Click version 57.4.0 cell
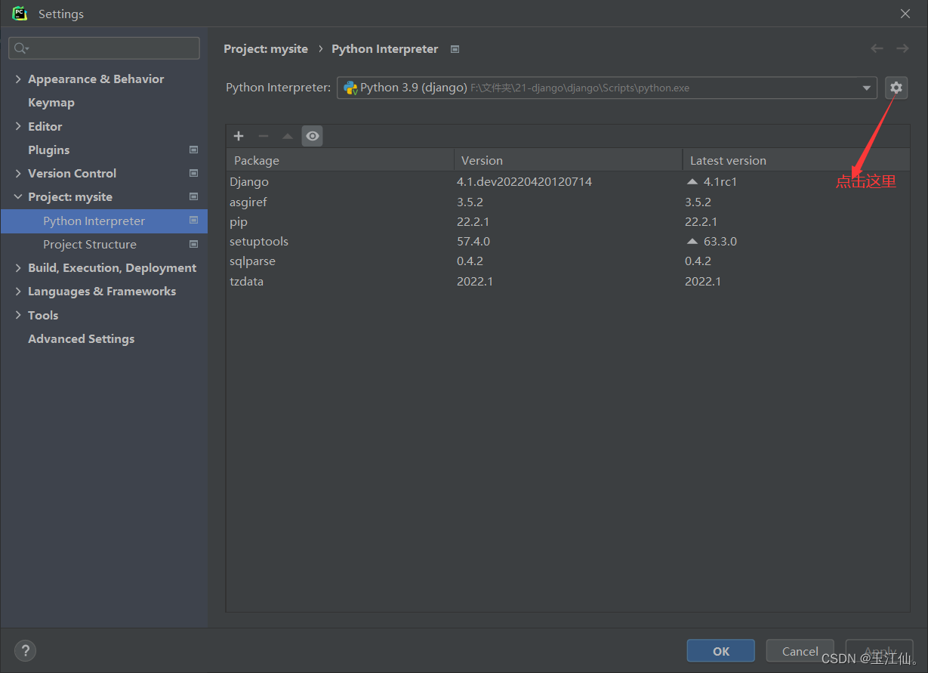 click(473, 241)
